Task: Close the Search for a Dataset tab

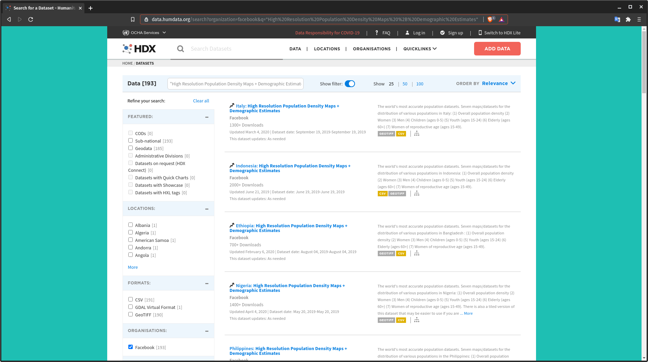Action: [80, 8]
